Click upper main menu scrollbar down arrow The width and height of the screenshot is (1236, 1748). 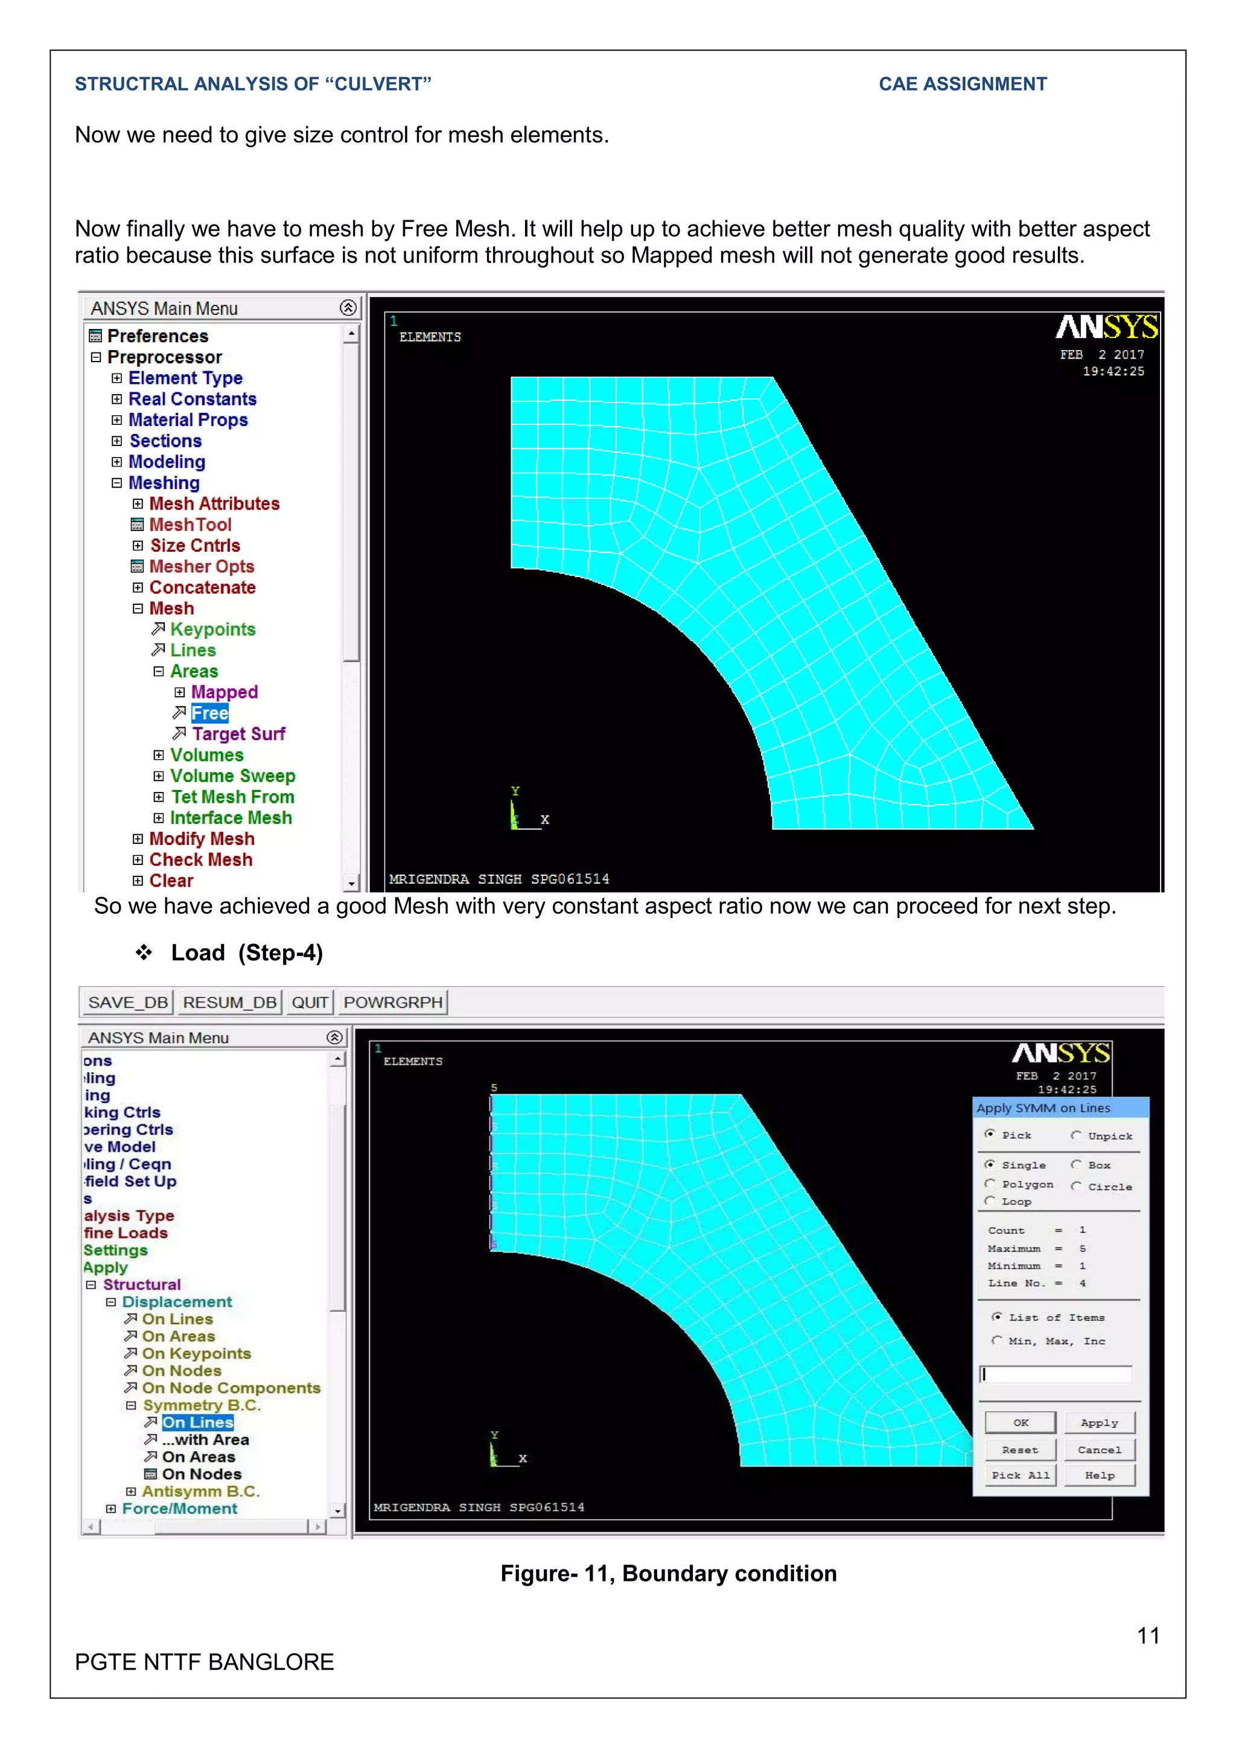tap(351, 883)
